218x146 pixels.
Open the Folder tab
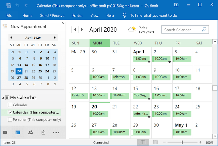coord(78,16)
